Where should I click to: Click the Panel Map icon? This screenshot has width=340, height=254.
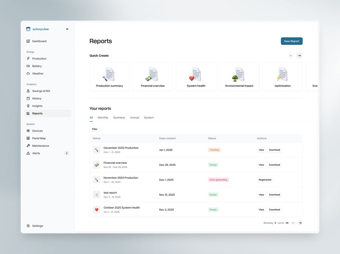pos(28,138)
